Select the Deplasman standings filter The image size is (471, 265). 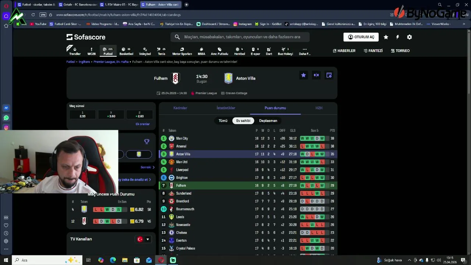click(x=268, y=121)
